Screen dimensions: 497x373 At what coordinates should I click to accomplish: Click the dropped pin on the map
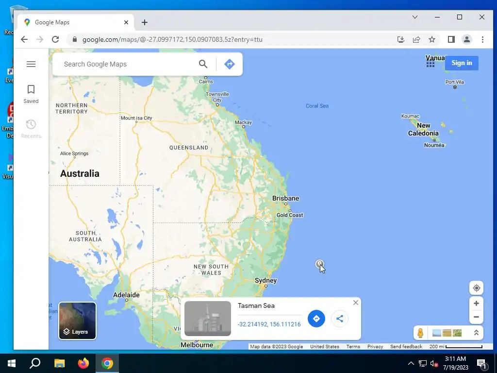click(x=319, y=264)
